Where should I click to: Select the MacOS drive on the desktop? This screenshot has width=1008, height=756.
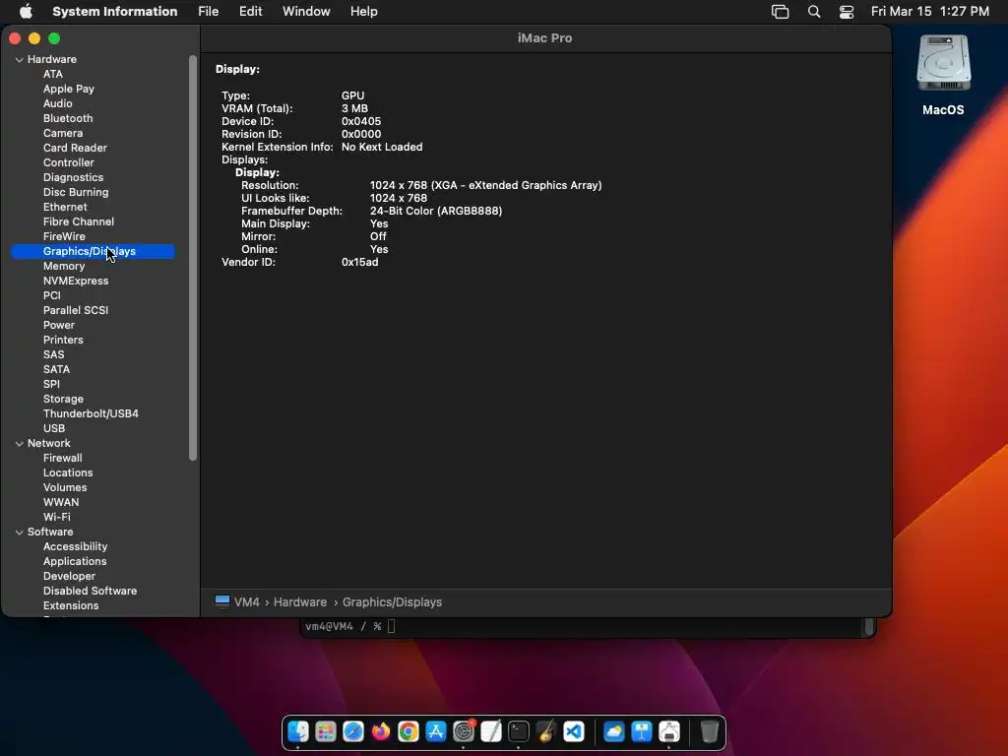click(943, 64)
